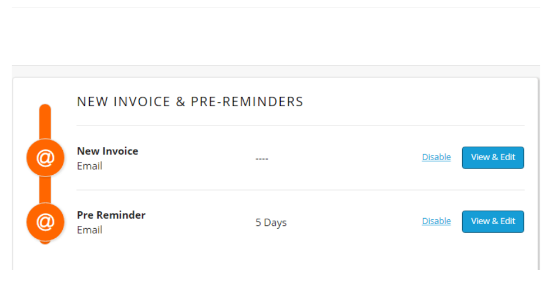Click timeline connector between the two @ icons

(45, 189)
